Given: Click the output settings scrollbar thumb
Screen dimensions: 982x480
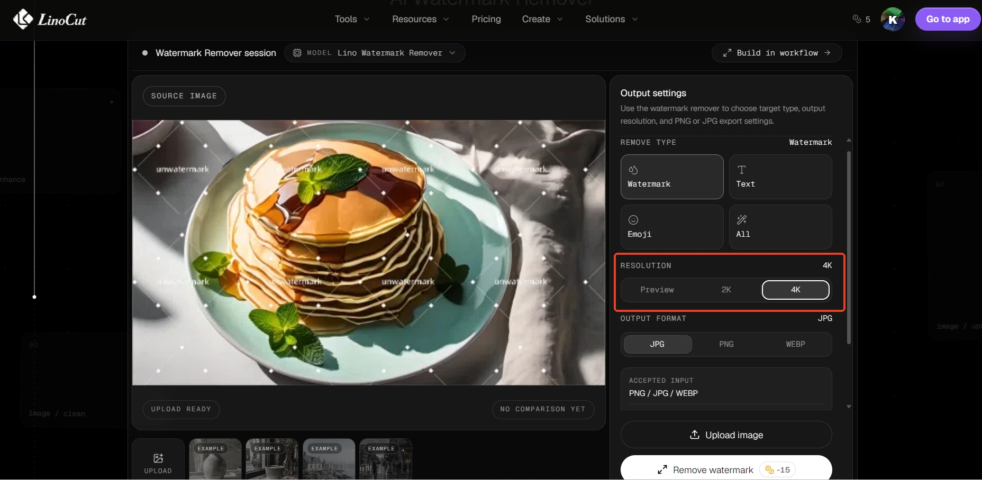Looking at the screenshot, I should [x=849, y=247].
